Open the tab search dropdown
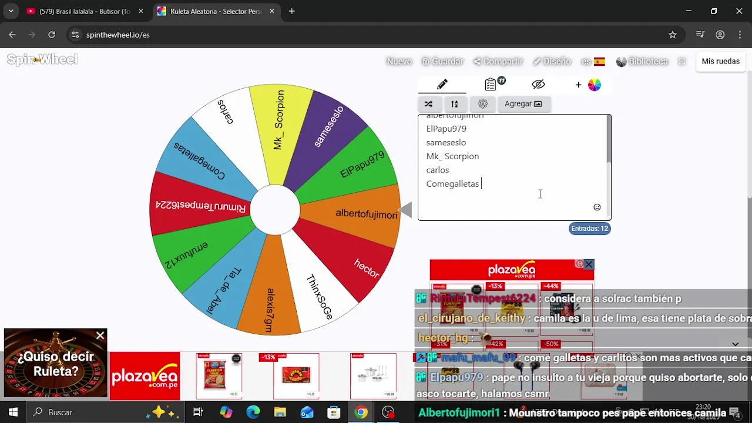 [x=11, y=11]
